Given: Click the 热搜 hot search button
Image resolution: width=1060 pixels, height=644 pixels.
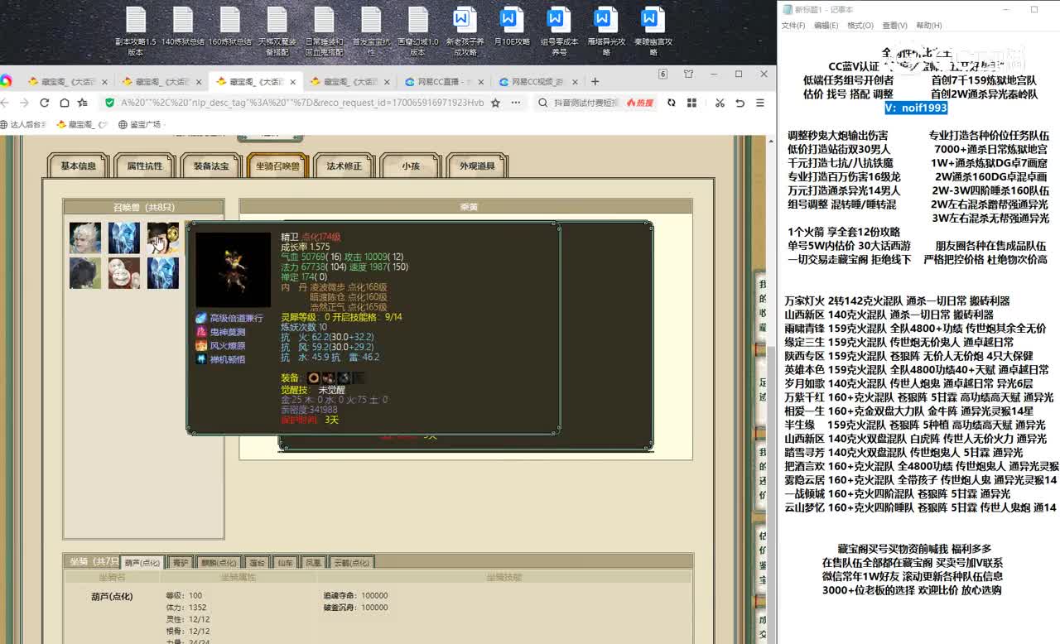Looking at the screenshot, I should point(640,103).
